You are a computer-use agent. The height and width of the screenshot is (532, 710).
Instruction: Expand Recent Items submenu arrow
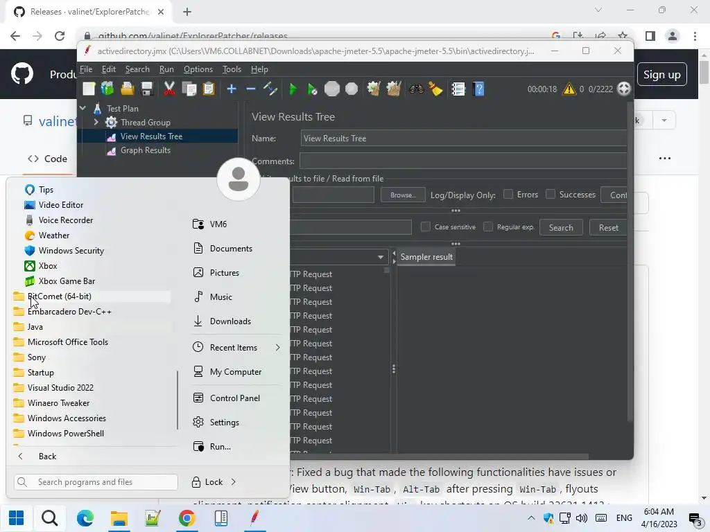(x=277, y=348)
